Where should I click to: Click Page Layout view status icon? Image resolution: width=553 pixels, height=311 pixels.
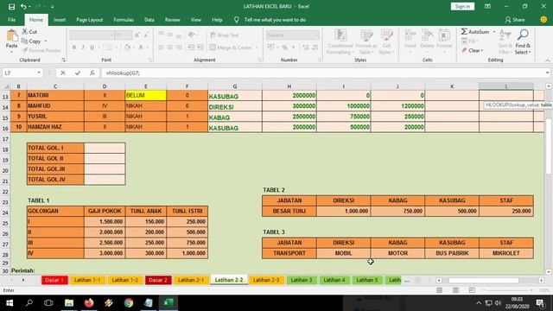[x=455, y=290]
